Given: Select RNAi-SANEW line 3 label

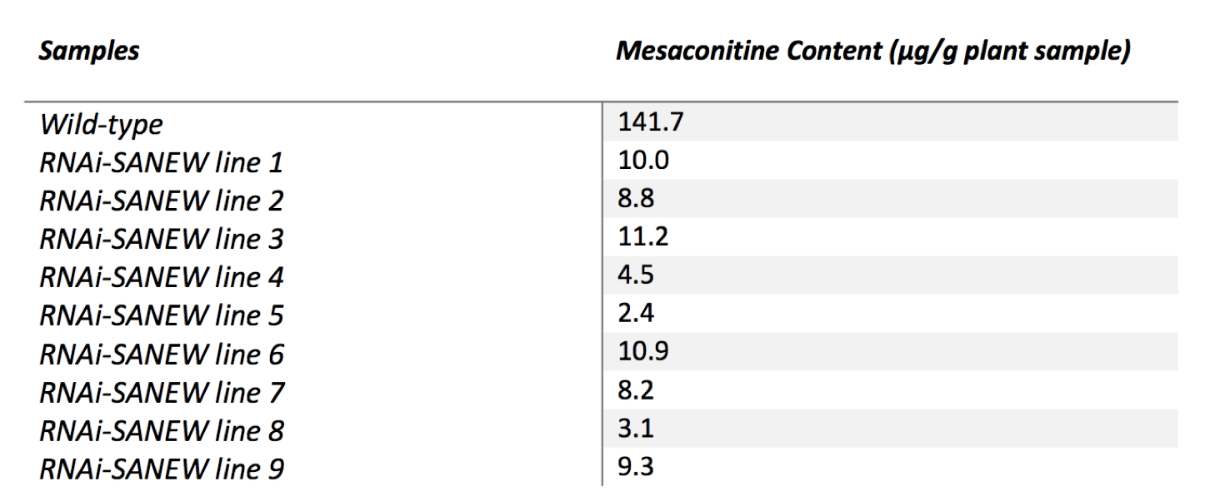Looking at the screenshot, I should 161,240.
